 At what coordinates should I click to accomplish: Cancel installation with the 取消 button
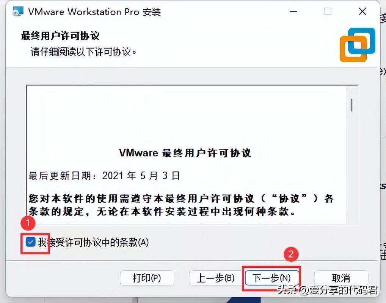341,278
